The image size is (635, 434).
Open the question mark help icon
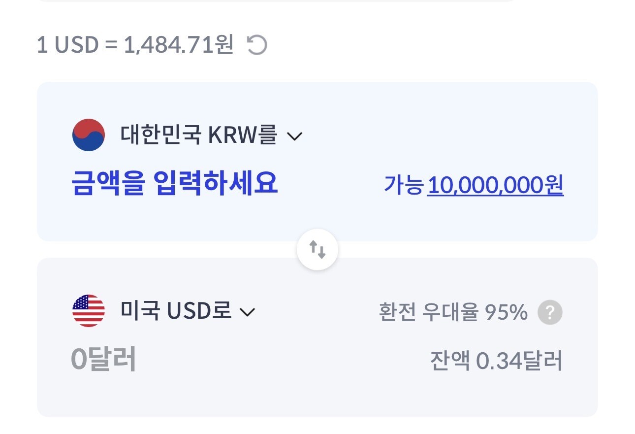550,312
